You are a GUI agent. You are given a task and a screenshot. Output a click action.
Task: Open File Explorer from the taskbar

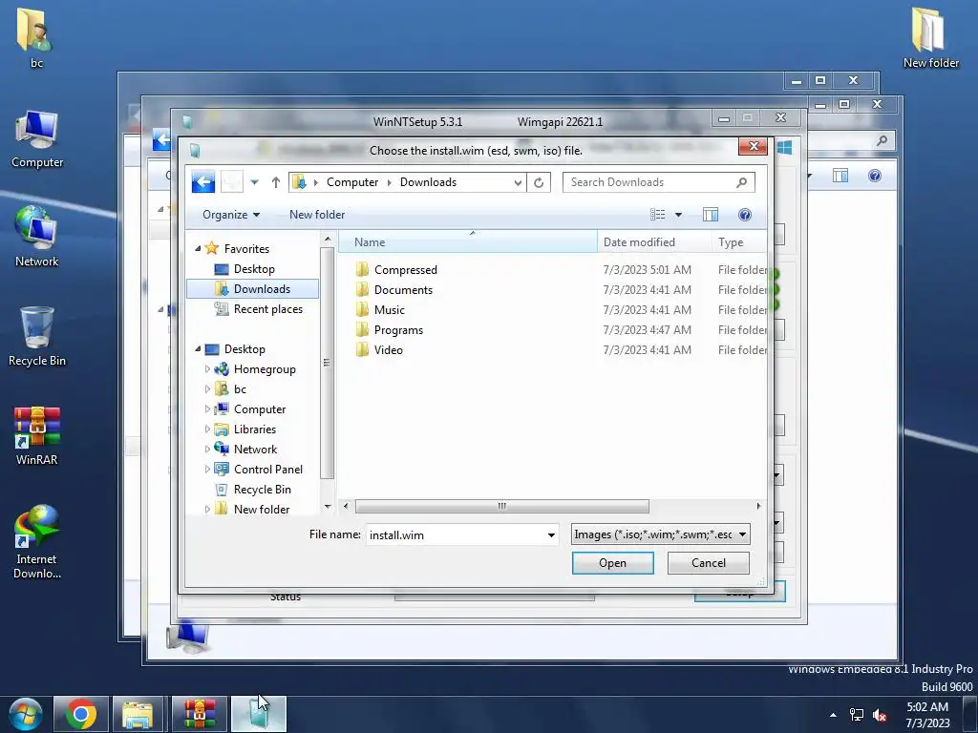click(138, 714)
